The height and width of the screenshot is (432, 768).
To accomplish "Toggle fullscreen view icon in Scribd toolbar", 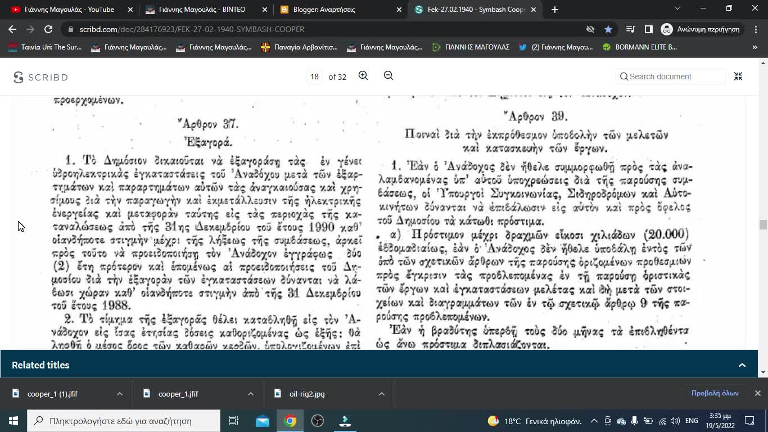I will click(738, 76).
